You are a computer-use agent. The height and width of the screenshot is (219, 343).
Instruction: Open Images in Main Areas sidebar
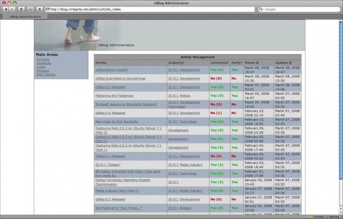(x=43, y=71)
